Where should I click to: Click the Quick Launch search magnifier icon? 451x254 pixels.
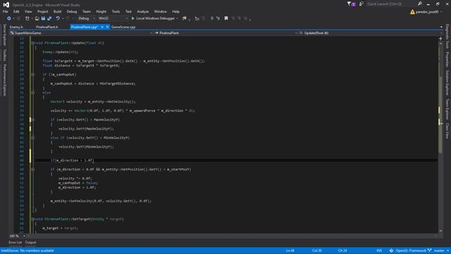[420, 4]
